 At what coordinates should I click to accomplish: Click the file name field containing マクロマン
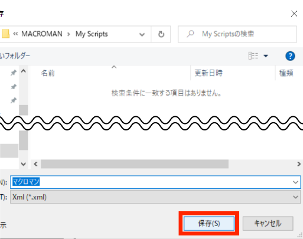[x=155, y=182]
